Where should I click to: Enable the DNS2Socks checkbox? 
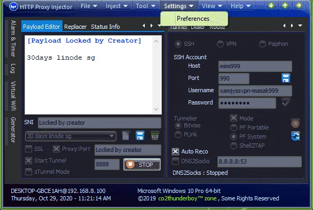click(176, 161)
